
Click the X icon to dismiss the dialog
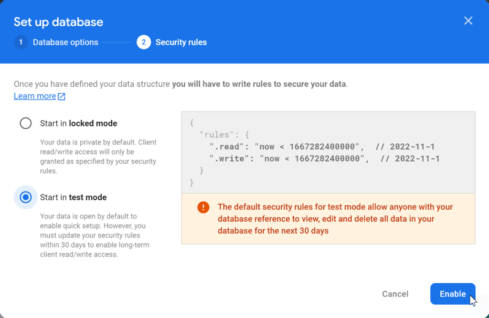(468, 21)
